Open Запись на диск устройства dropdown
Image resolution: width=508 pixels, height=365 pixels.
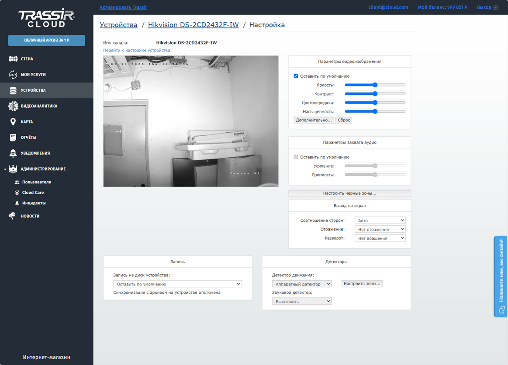coord(177,284)
